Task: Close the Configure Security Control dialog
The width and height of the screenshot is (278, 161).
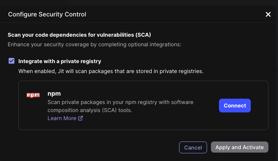Action: click(x=268, y=15)
